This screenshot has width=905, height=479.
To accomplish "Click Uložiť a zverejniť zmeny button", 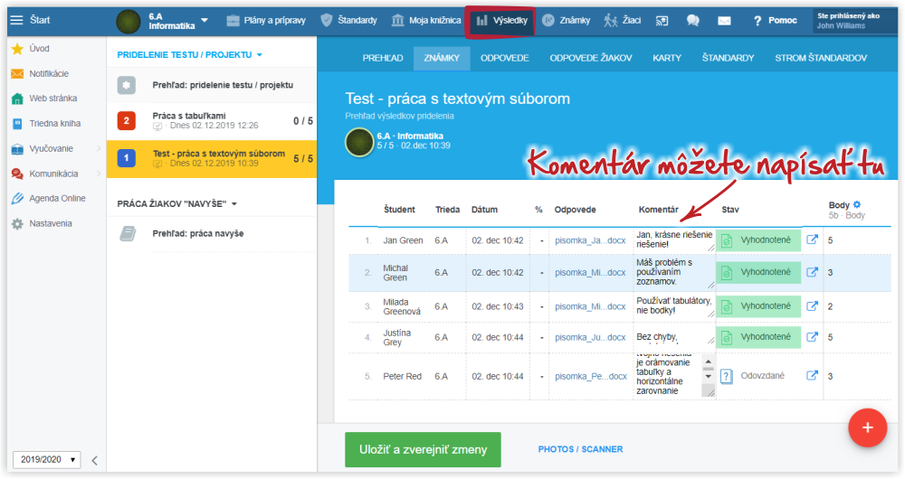I will click(423, 449).
